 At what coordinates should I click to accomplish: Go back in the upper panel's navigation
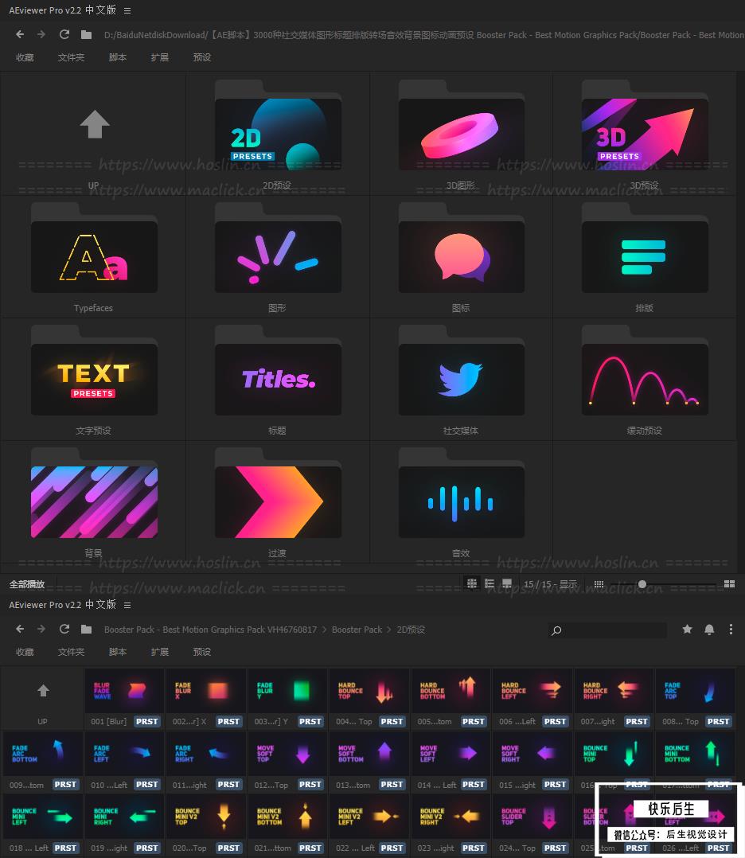pos(20,34)
